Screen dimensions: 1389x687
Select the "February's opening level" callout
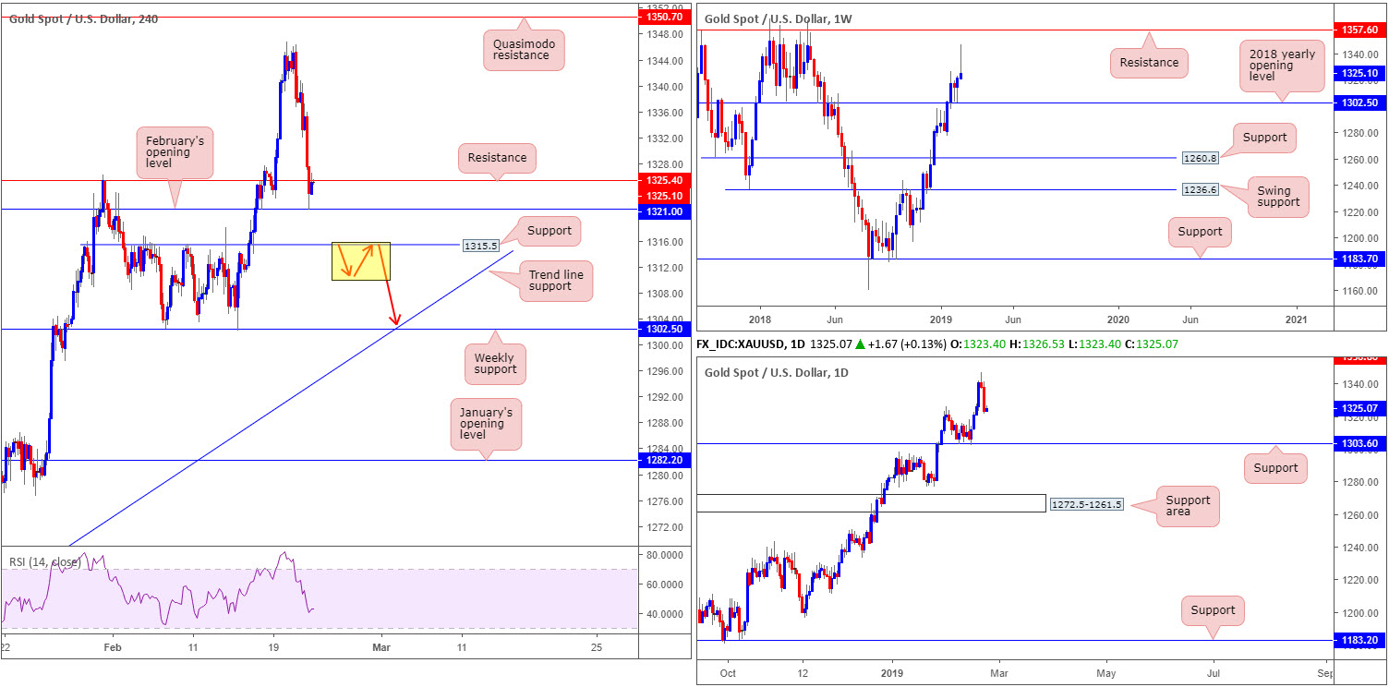(x=175, y=151)
